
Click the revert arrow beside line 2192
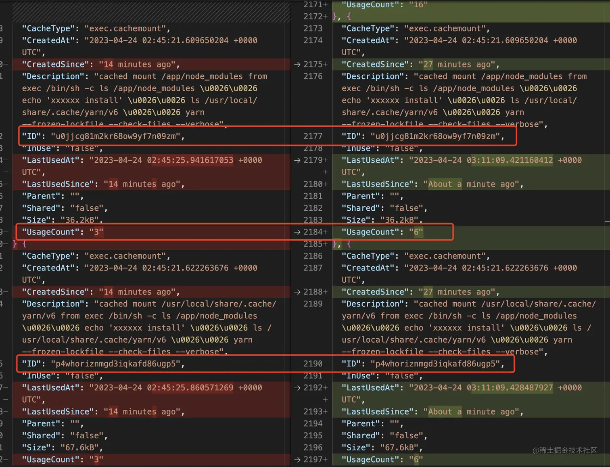297,388
